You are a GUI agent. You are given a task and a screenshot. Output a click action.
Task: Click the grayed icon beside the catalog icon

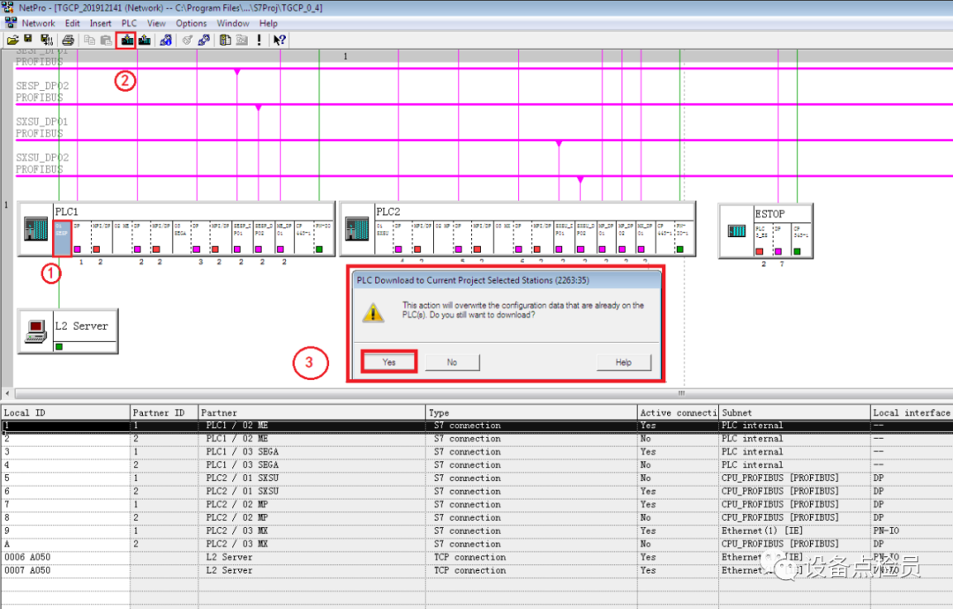[242, 40]
